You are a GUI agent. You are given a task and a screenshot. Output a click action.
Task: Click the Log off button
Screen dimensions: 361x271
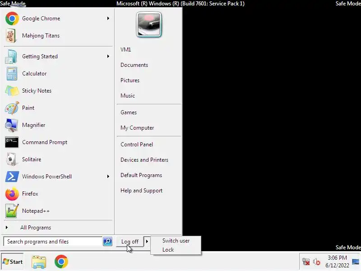[130, 242]
